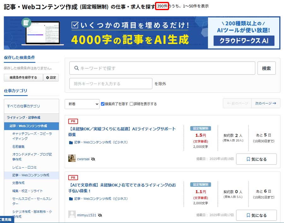Click the folder icon in the first job listing

71,142
